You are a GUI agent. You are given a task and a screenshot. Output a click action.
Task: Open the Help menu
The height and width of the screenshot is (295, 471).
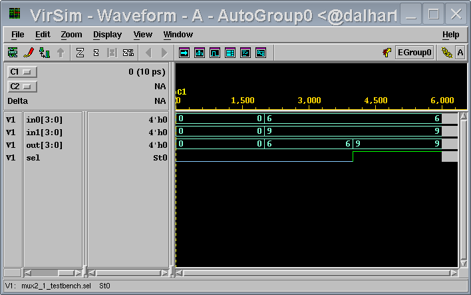pos(450,35)
